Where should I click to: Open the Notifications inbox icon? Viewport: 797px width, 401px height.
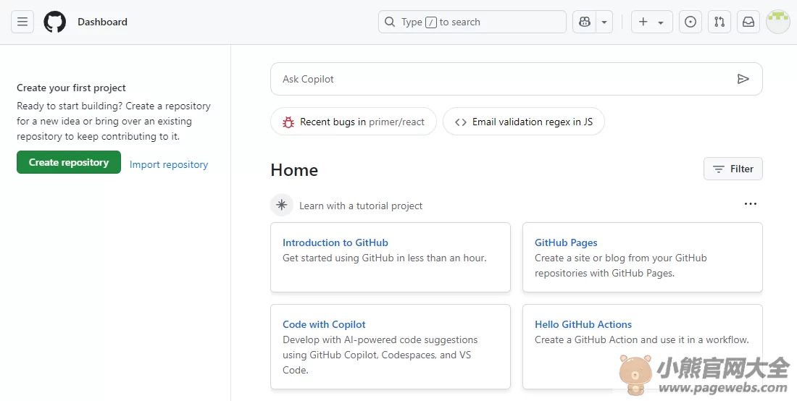[748, 22]
